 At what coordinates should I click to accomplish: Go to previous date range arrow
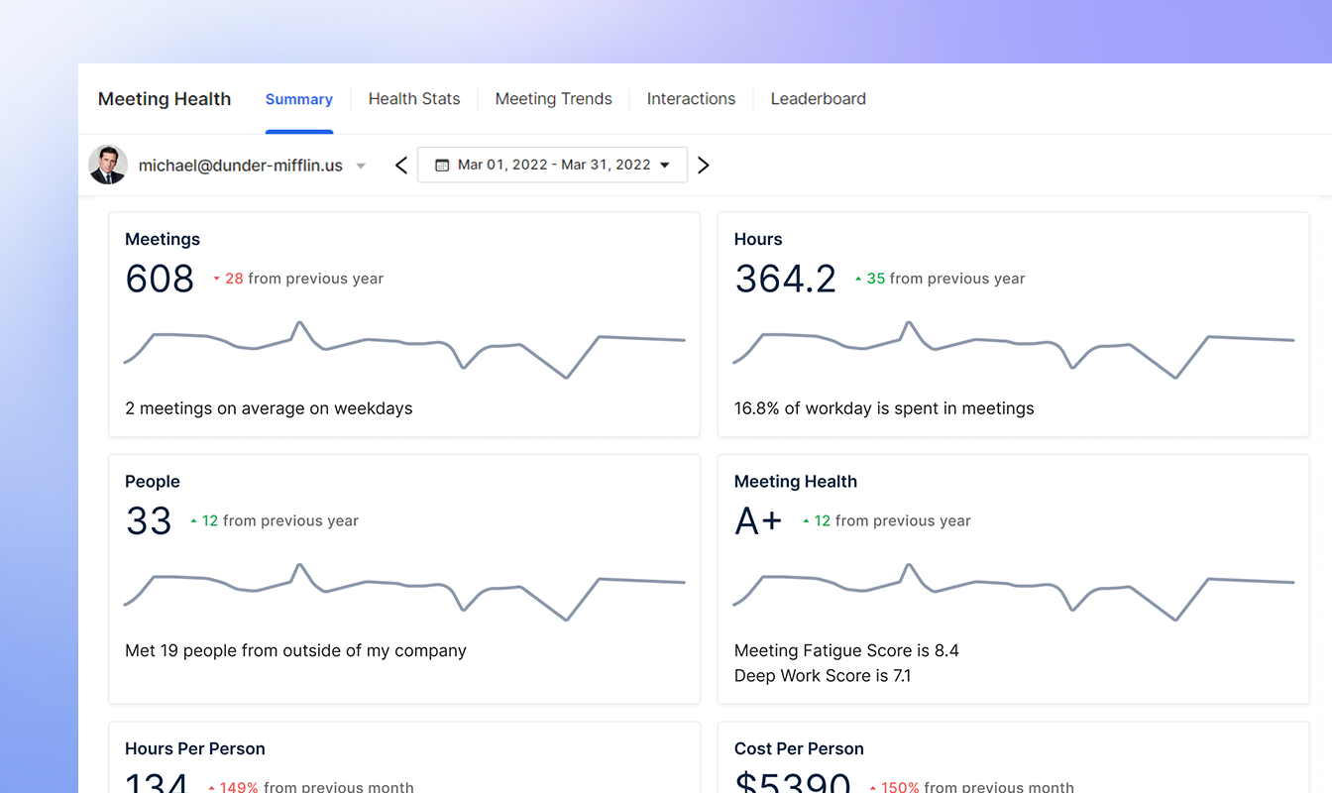[400, 166]
